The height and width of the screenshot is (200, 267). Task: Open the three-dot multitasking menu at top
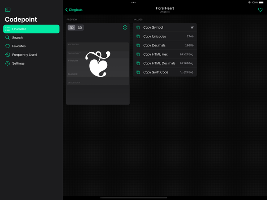(134, 2)
